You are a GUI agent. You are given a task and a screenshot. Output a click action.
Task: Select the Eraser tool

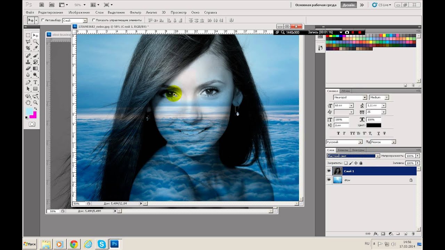point(28,68)
